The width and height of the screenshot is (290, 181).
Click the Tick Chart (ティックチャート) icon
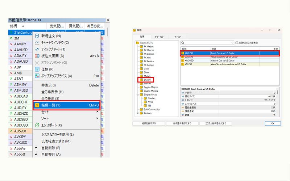pos(37,49)
